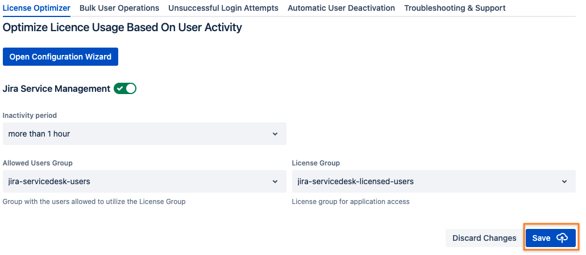Click the Jira Service Management heading text
Screen dimensions: 586x255
[x=56, y=89]
